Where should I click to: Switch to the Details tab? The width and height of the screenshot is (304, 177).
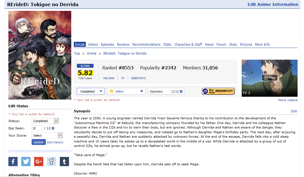coord(80,45)
